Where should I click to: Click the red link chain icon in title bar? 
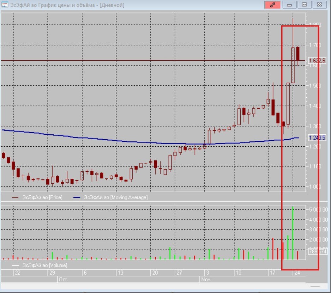272,5
